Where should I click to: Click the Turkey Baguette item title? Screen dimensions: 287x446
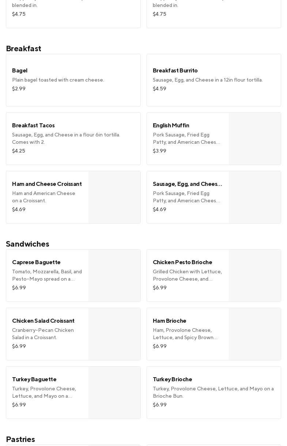[x=34, y=379]
